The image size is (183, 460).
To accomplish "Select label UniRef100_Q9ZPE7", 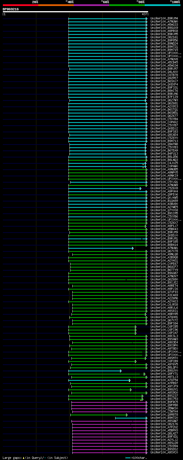I will 164,78.
